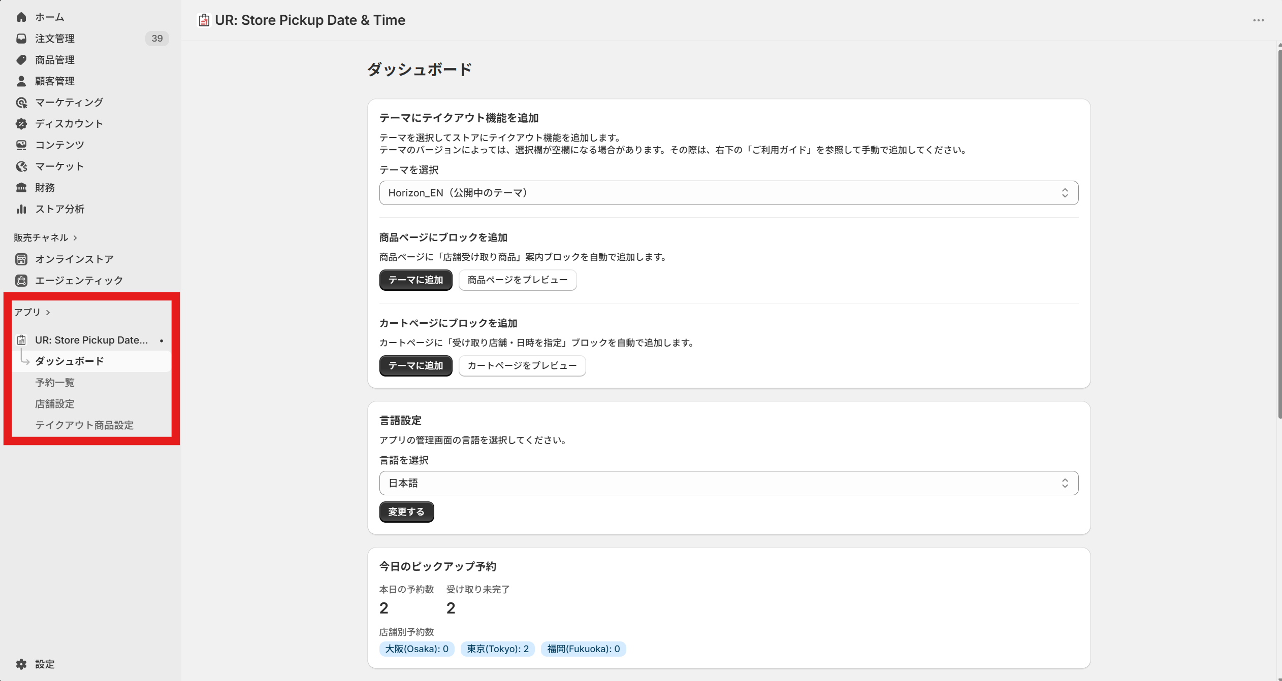This screenshot has height=681, width=1282.
Task: Click the 福岡(Fukuoka): 0 store badge
Action: pyautogui.click(x=584, y=649)
